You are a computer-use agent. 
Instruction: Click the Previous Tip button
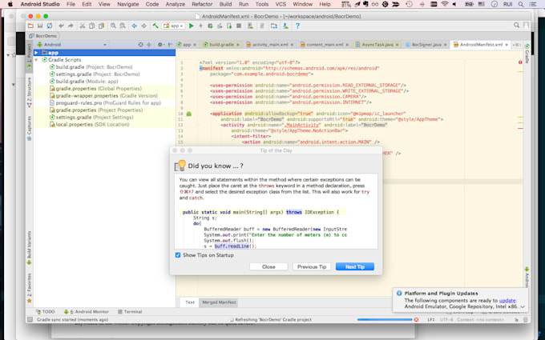(x=312, y=266)
